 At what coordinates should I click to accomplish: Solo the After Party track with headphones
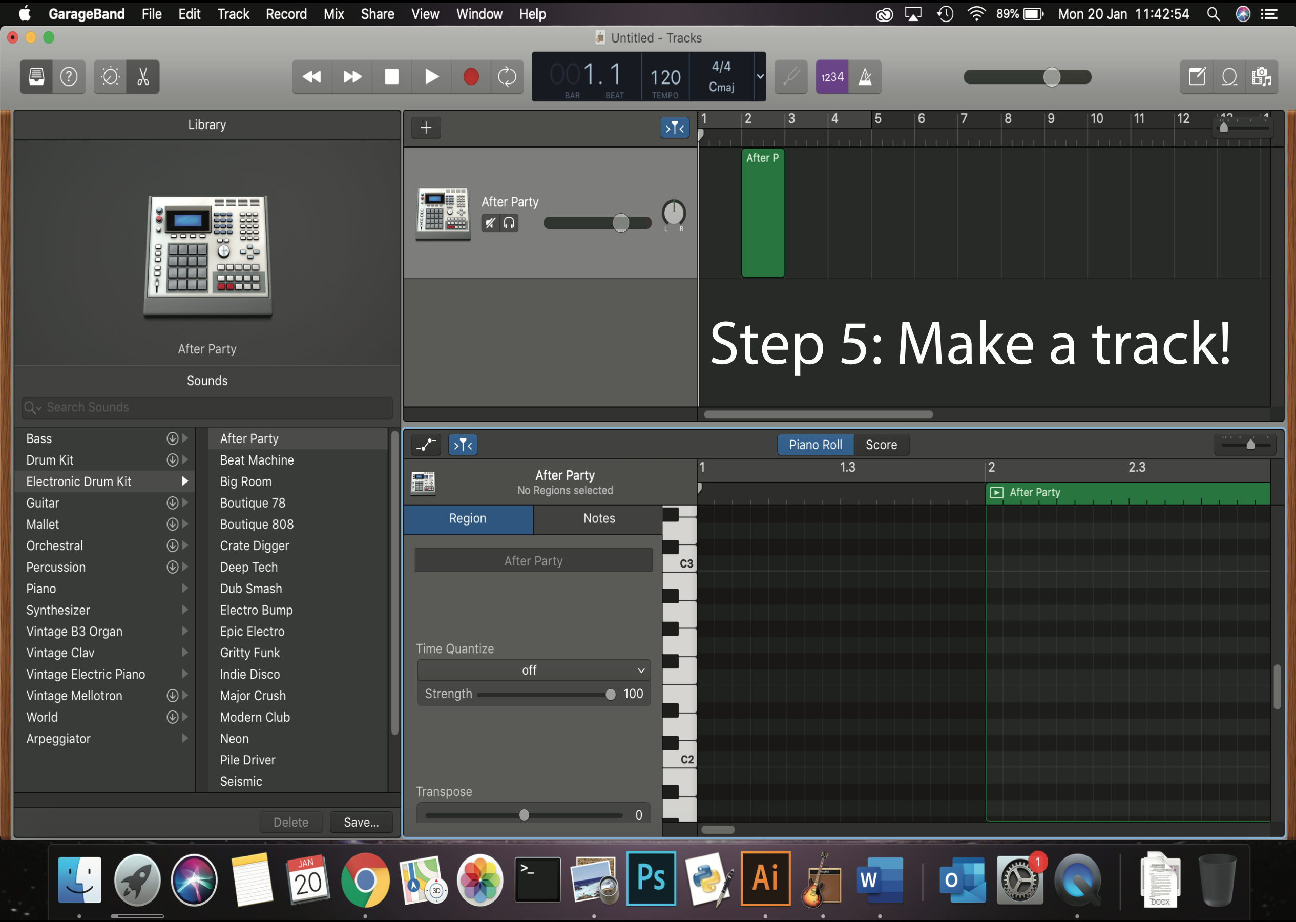(509, 223)
